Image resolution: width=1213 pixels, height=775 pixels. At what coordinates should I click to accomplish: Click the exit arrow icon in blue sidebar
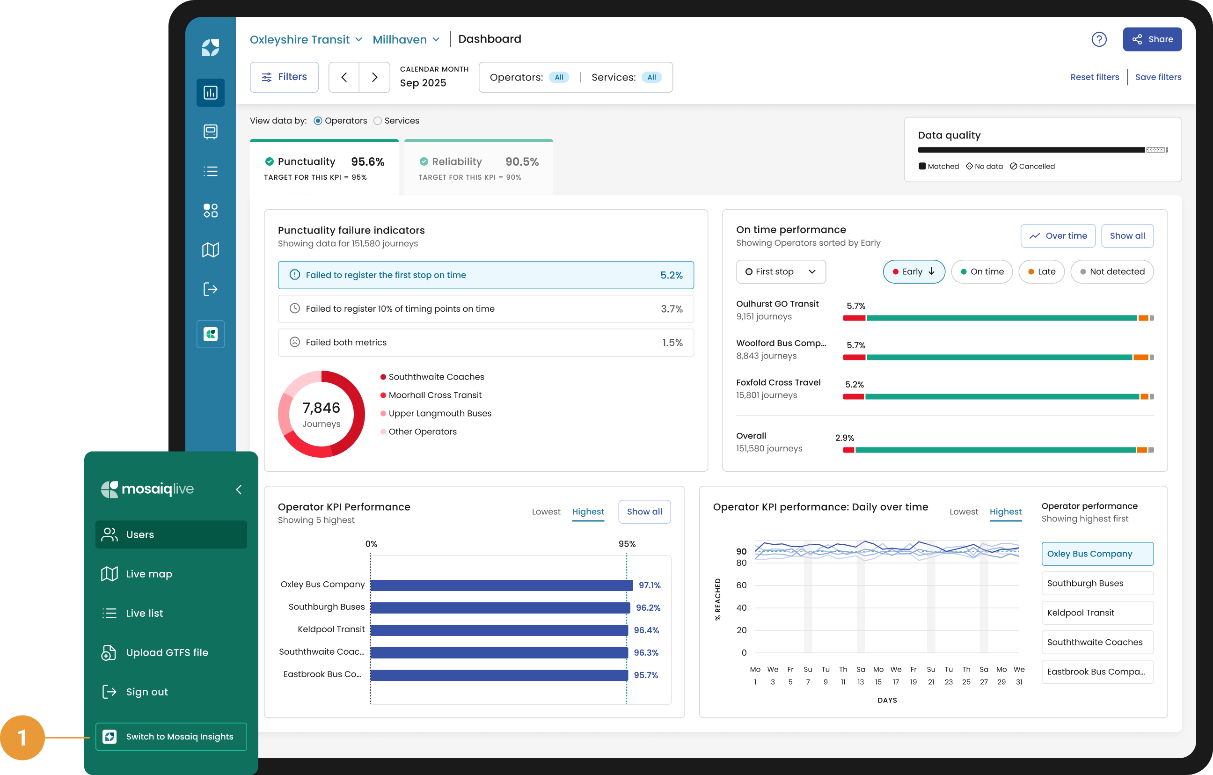point(210,289)
